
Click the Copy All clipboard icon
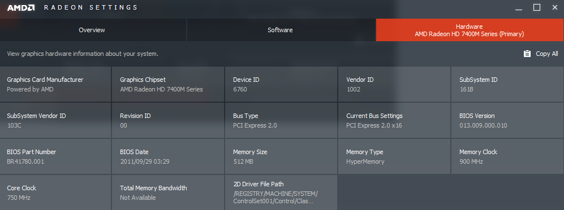tap(527, 54)
